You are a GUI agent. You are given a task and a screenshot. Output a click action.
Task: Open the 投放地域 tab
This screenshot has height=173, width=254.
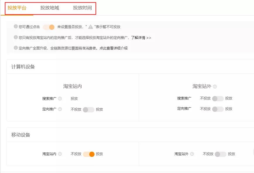(50, 8)
